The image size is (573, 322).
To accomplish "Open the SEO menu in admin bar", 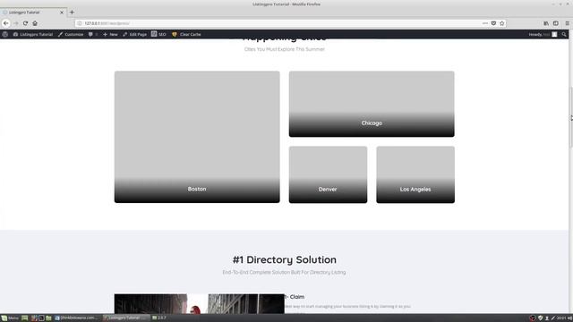I will [158, 34].
